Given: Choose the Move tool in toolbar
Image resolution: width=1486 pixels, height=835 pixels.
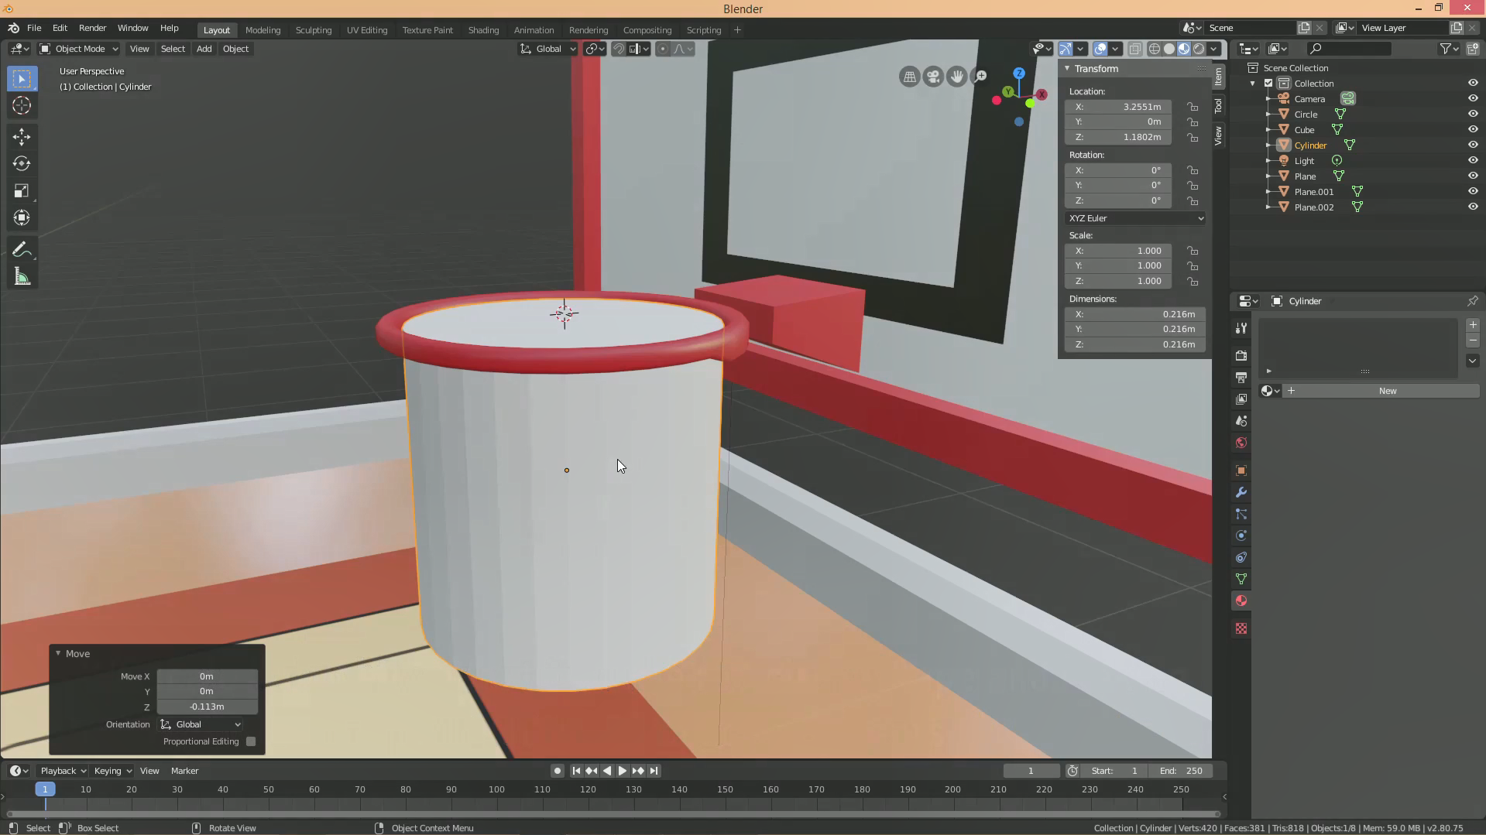Looking at the screenshot, I should click(22, 137).
